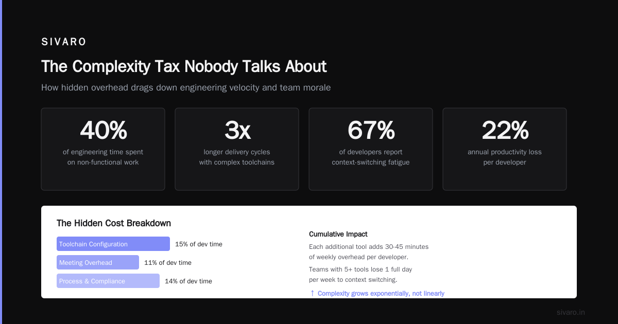The image size is (618, 324).
Task: Click The Hidden Cost Breakdown heading
Action: 114,223
